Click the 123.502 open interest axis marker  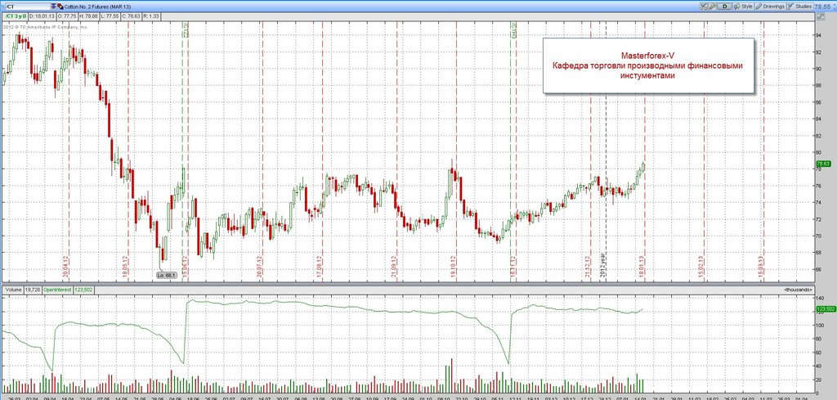(x=826, y=308)
